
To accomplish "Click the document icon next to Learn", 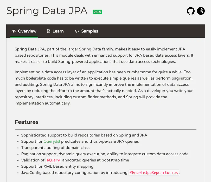I will tap(48, 31).
